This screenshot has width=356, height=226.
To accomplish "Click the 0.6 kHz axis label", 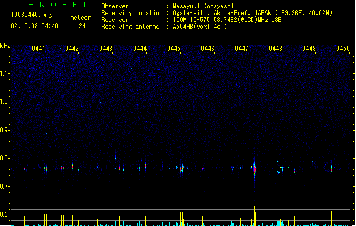I will 5,215.
